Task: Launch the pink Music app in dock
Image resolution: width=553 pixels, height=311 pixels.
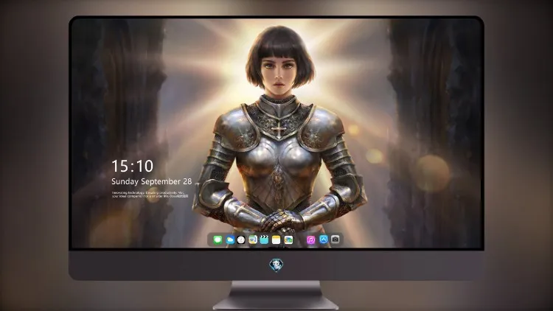Action: [310, 240]
